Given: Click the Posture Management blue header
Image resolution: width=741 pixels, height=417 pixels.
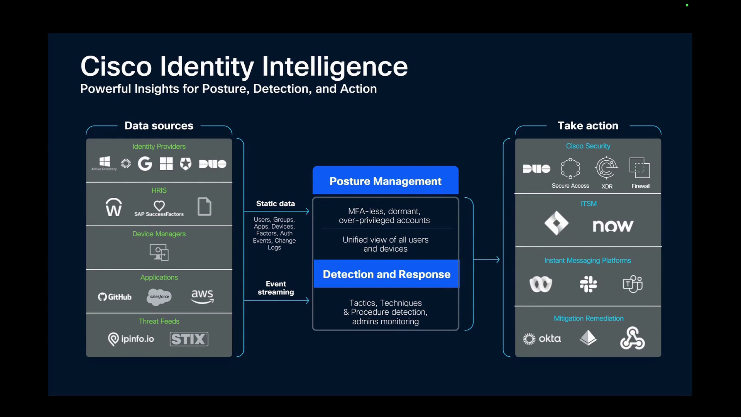Looking at the screenshot, I should [386, 180].
